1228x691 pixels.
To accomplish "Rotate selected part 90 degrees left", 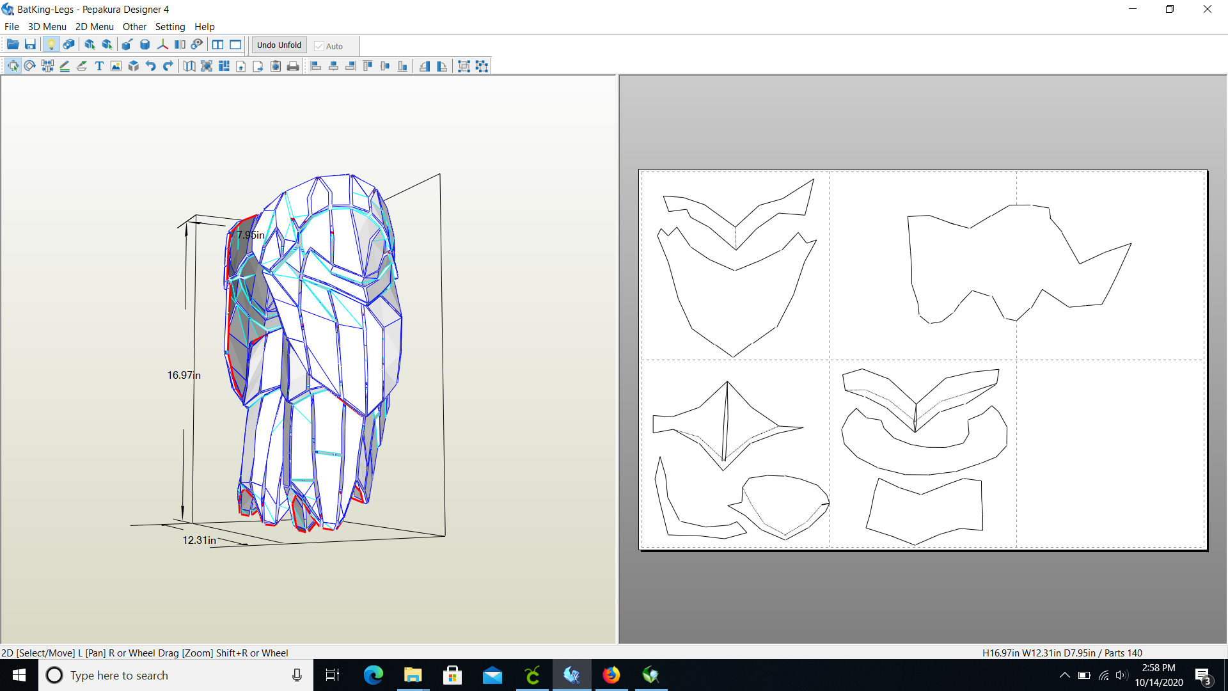I will [425, 65].
